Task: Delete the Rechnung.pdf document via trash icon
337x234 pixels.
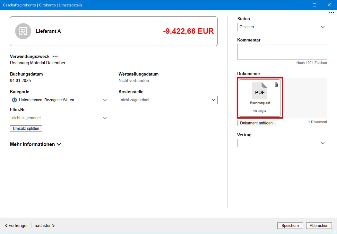Action: tap(276, 85)
